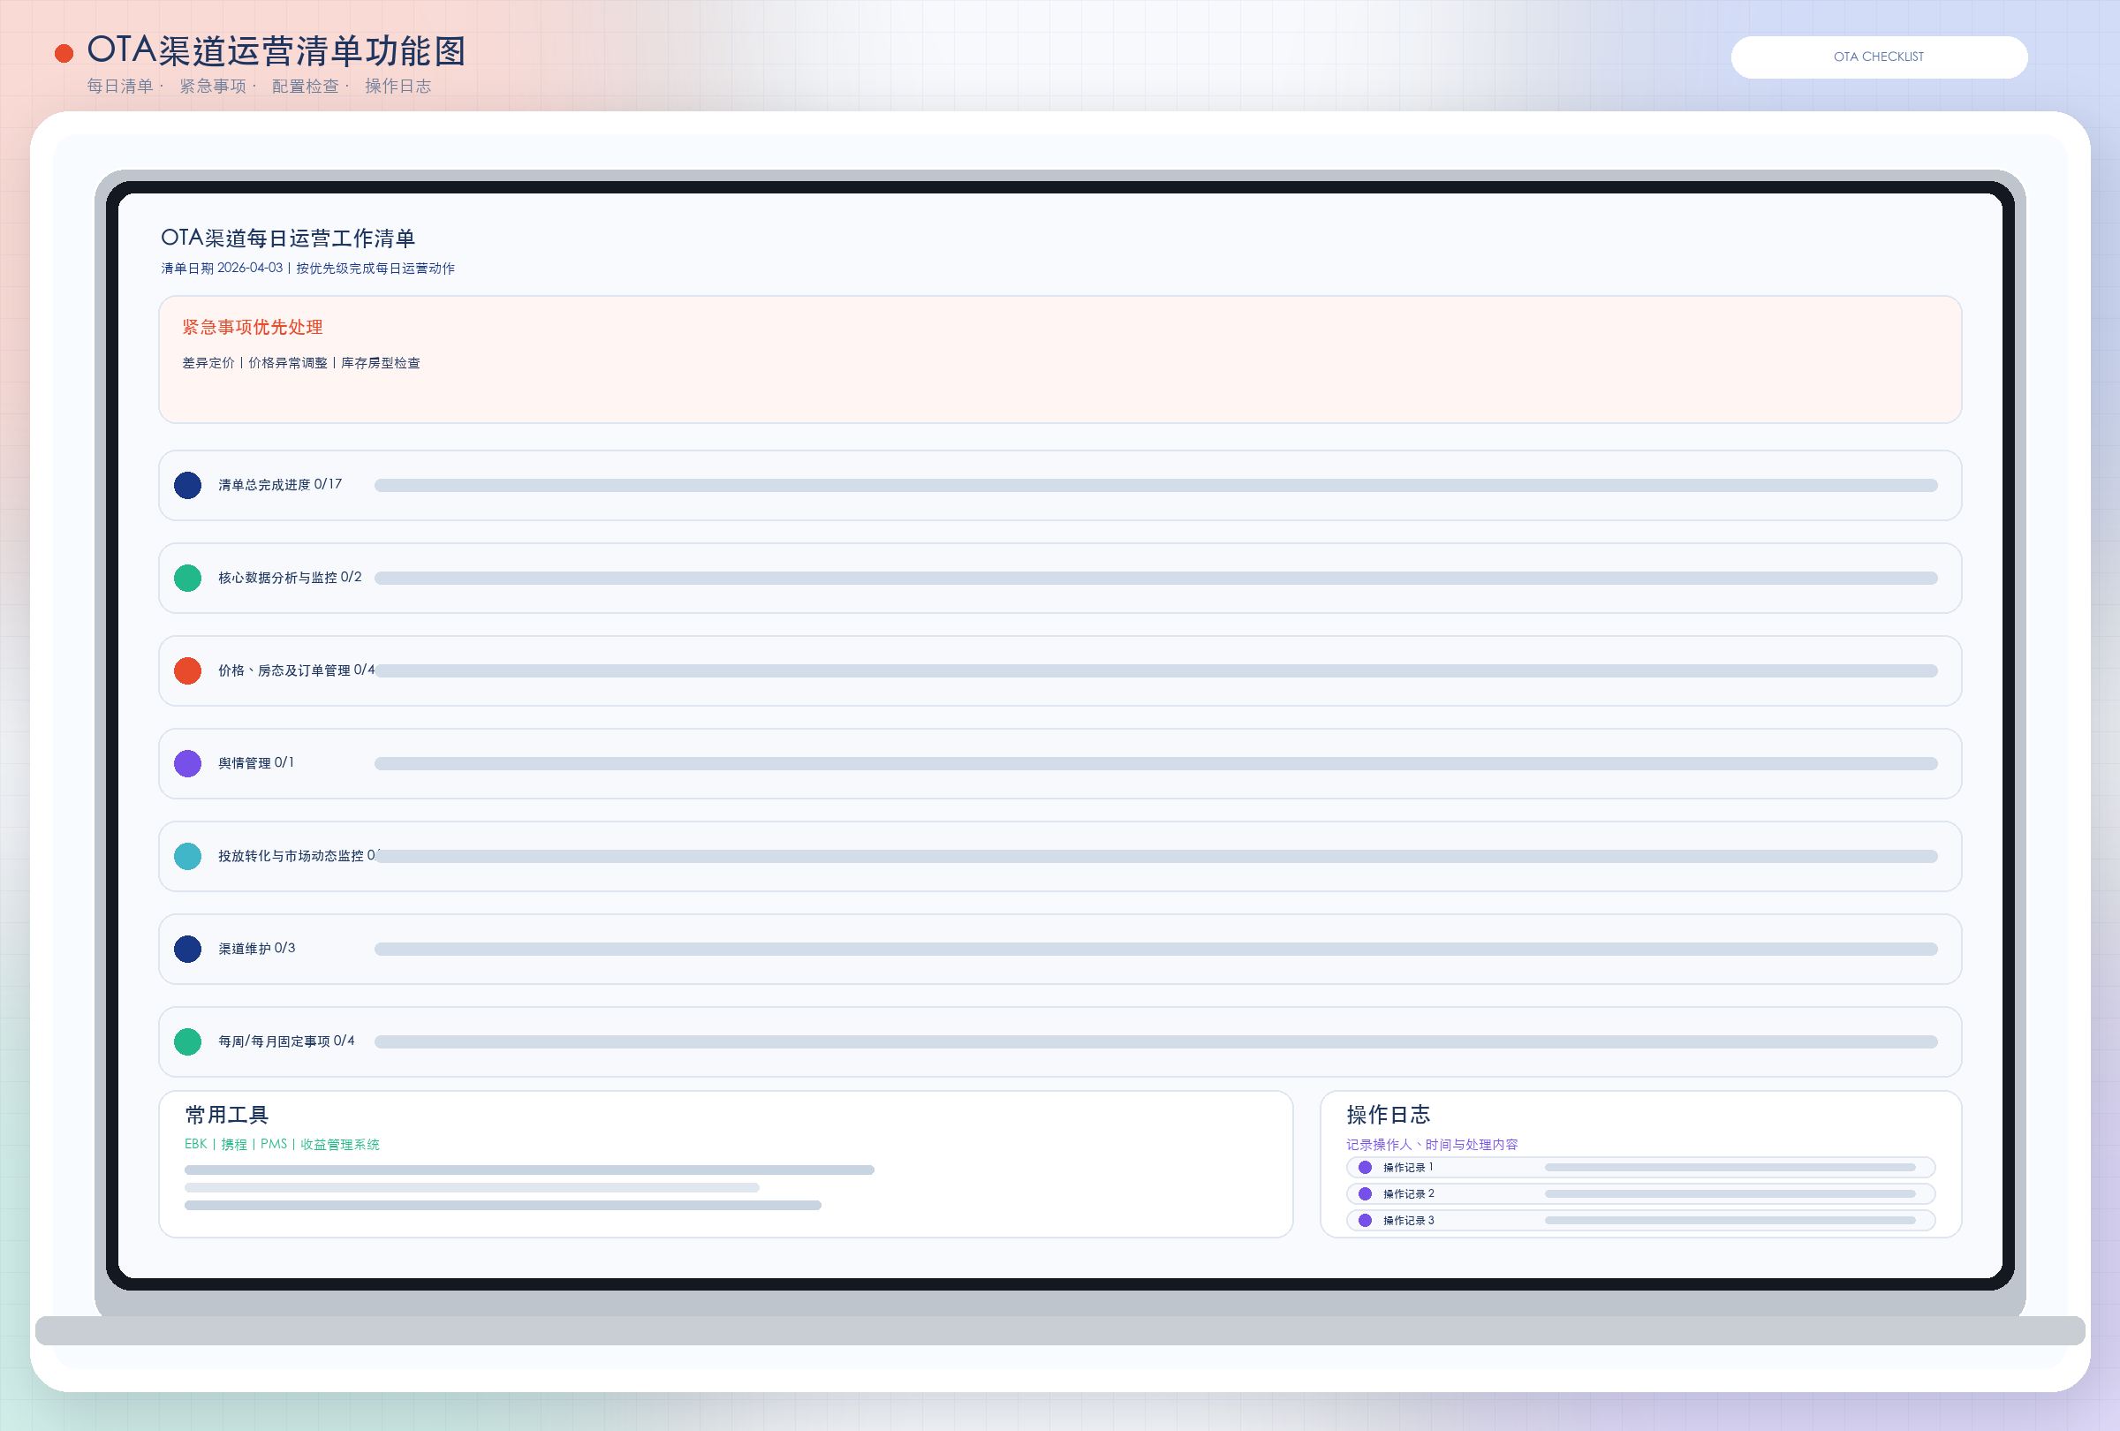This screenshot has width=2120, height=1431.
Task: Click the 每日清单 · 紧急事项 · 配置检查 subtitle
Action: (259, 86)
